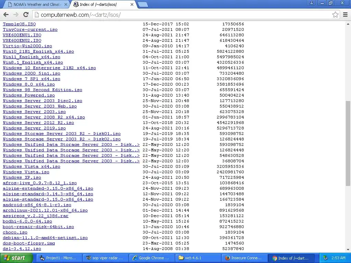Click boot-repair-disk-64bit.iso link
This screenshot has width=351, height=263.
point(38,227)
